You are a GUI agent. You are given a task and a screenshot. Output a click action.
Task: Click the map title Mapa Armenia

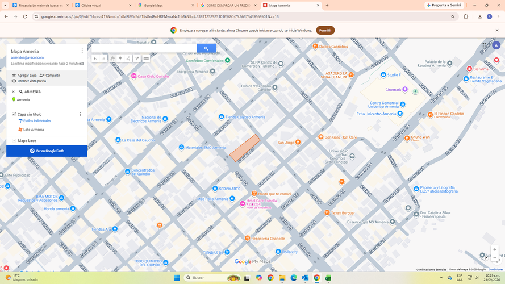click(x=25, y=51)
